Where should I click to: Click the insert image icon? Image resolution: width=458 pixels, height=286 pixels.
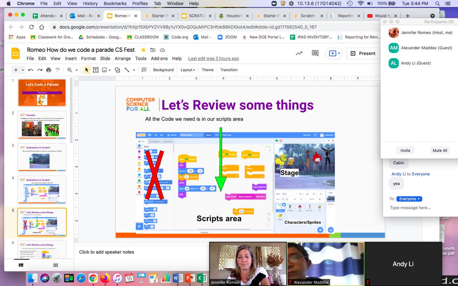point(104,70)
